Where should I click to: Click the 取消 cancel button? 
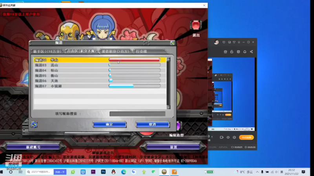pyautogui.click(x=153, y=124)
